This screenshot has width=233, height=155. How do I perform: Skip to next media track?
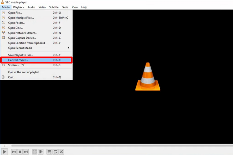[x=26, y=152]
